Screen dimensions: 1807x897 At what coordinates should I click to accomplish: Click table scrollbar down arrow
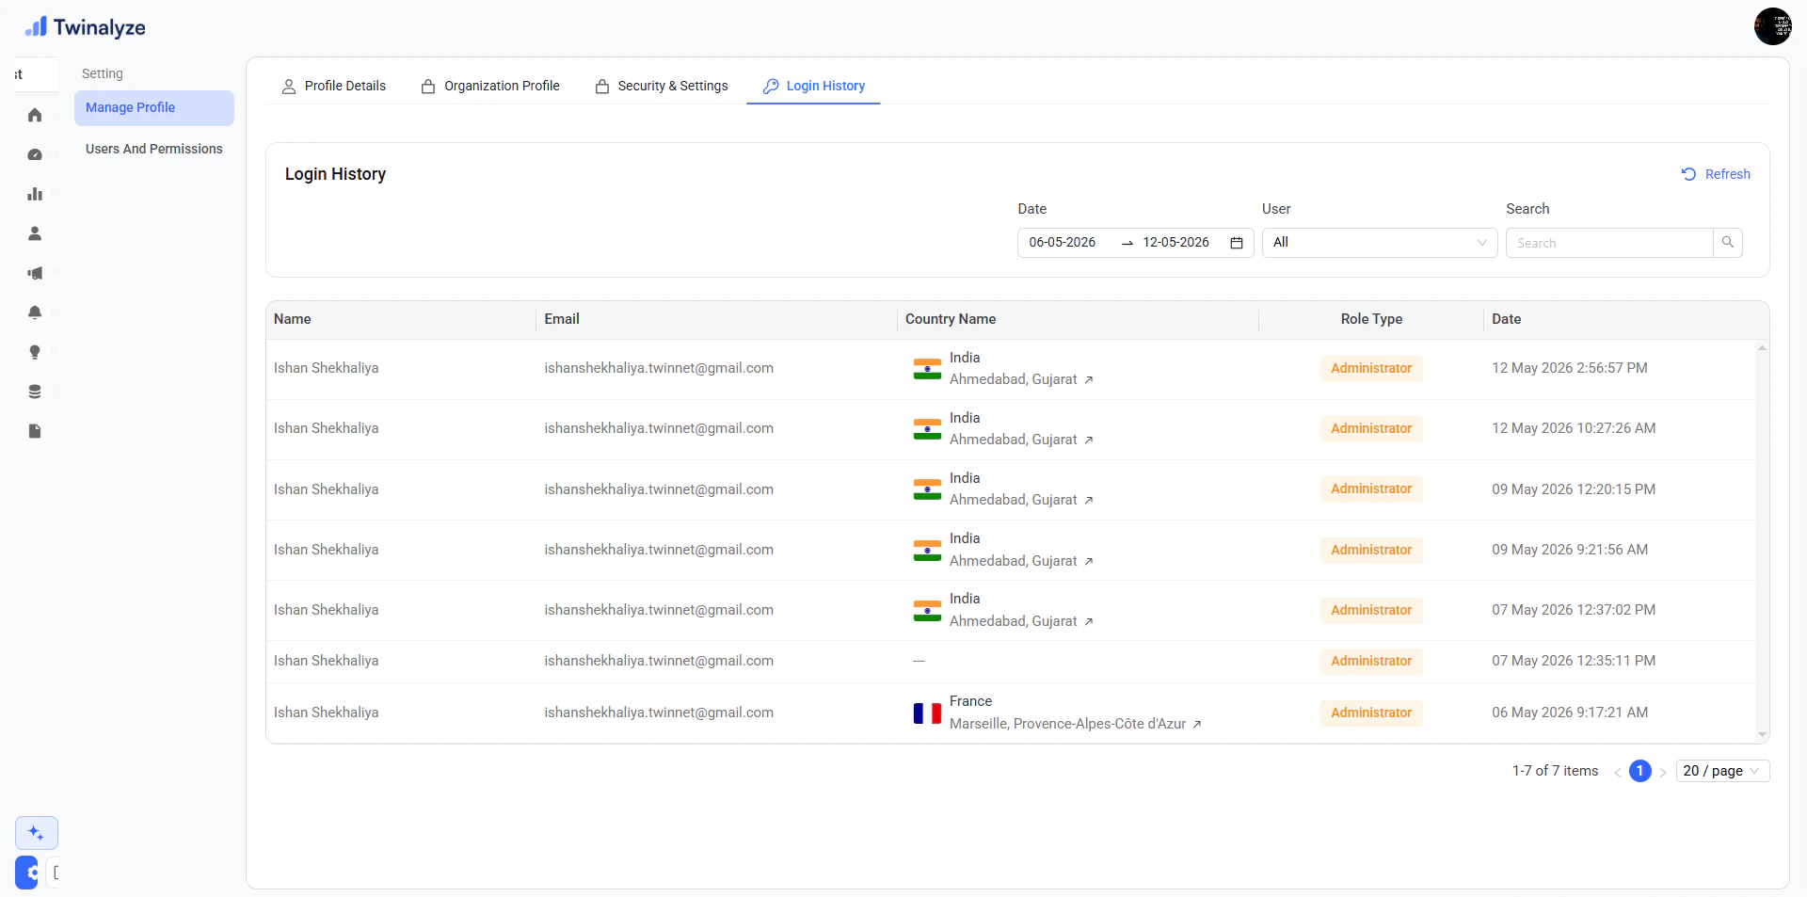(1762, 735)
